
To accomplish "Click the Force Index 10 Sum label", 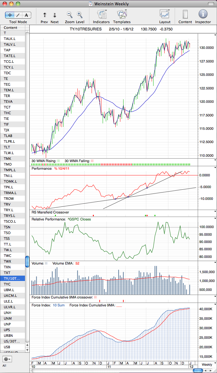I will [x=48, y=305].
